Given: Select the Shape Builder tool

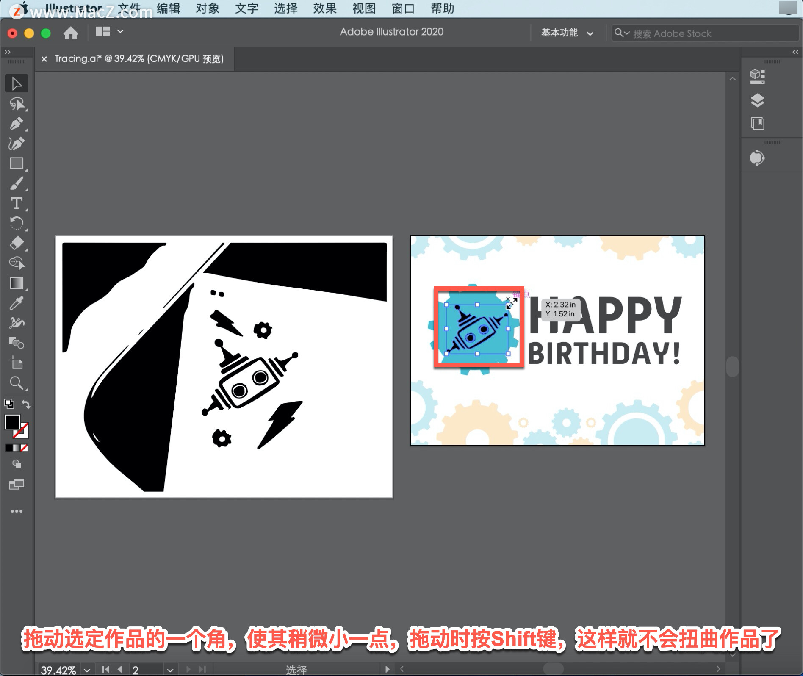Looking at the screenshot, I should [x=17, y=263].
